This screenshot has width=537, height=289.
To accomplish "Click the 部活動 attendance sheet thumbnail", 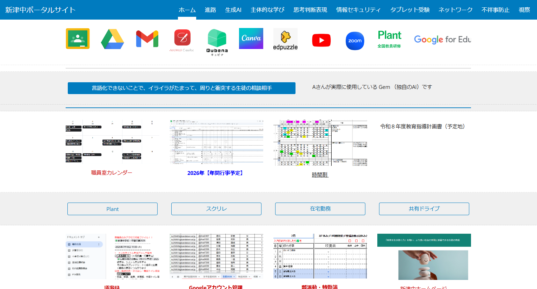I will (x=320, y=256).
